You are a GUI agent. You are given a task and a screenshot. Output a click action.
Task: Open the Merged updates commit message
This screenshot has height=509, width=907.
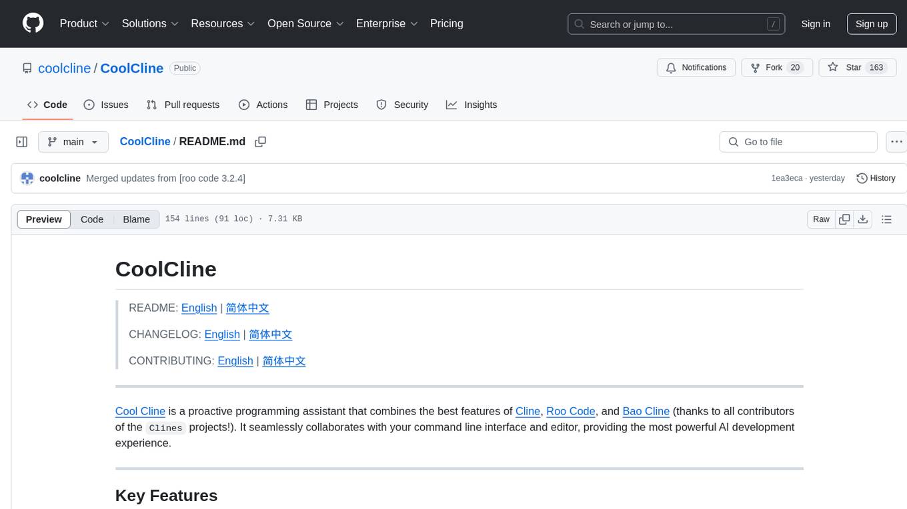pos(165,179)
